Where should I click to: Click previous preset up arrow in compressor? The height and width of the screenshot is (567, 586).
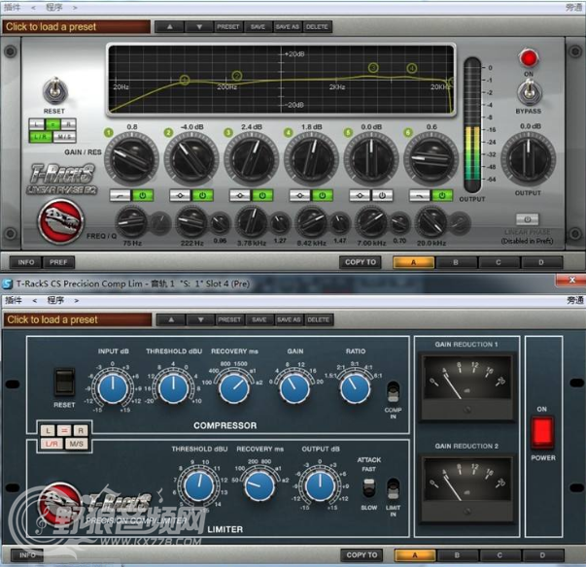[x=171, y=319]
